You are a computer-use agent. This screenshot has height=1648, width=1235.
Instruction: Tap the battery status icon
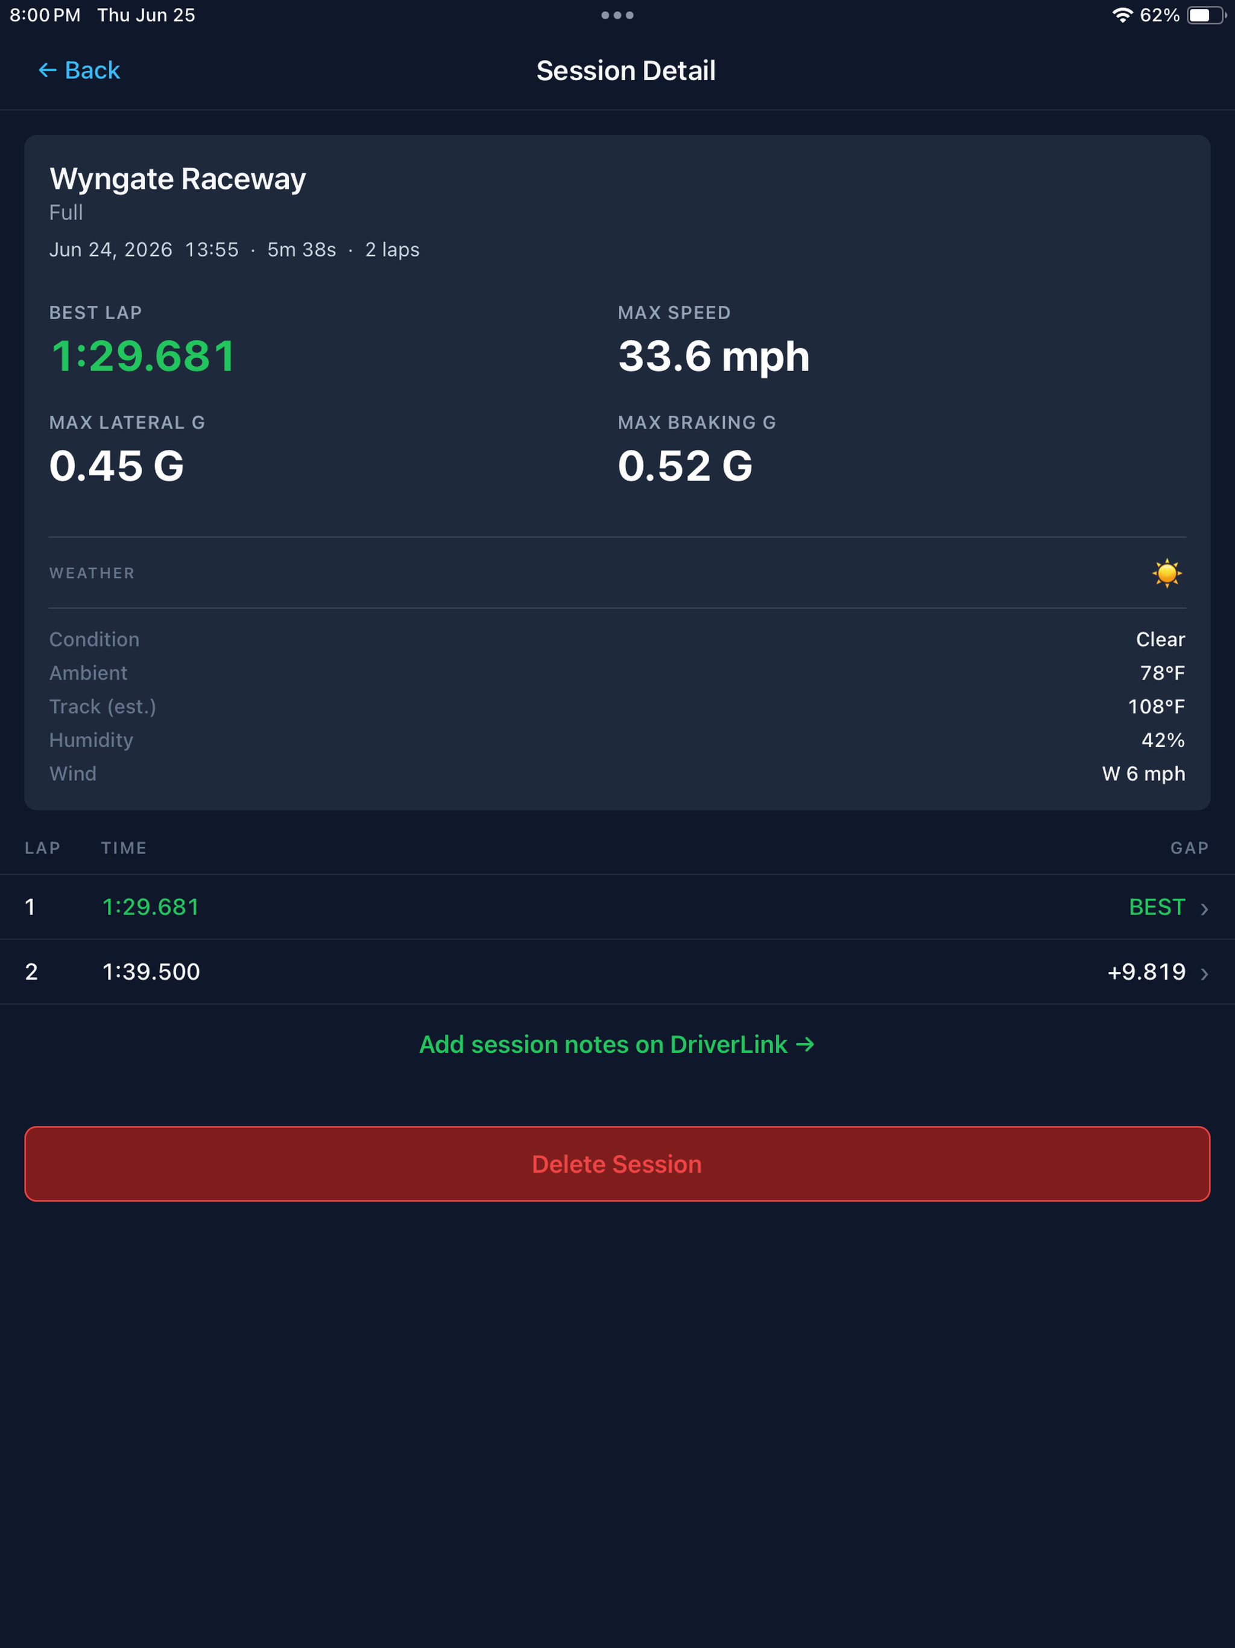(1206, 15)
